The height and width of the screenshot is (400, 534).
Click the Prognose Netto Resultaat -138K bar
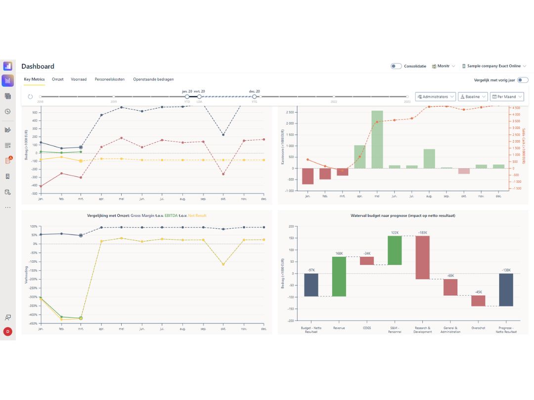click(506, 290)
